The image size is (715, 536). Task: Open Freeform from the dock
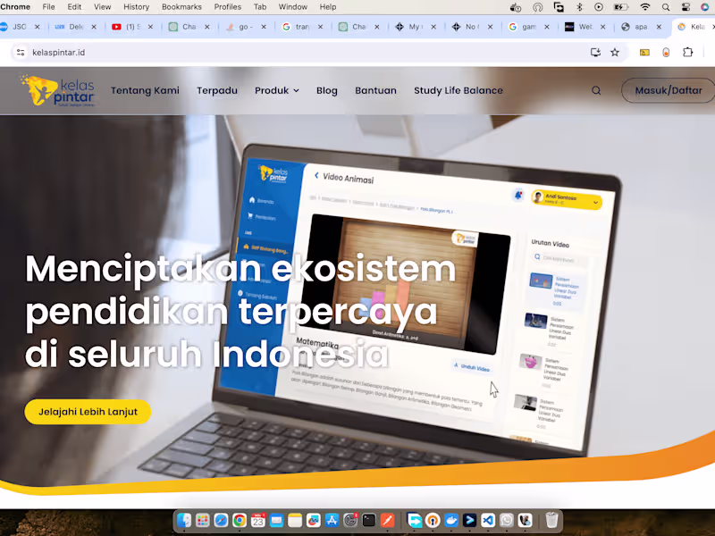pos(314,521)
